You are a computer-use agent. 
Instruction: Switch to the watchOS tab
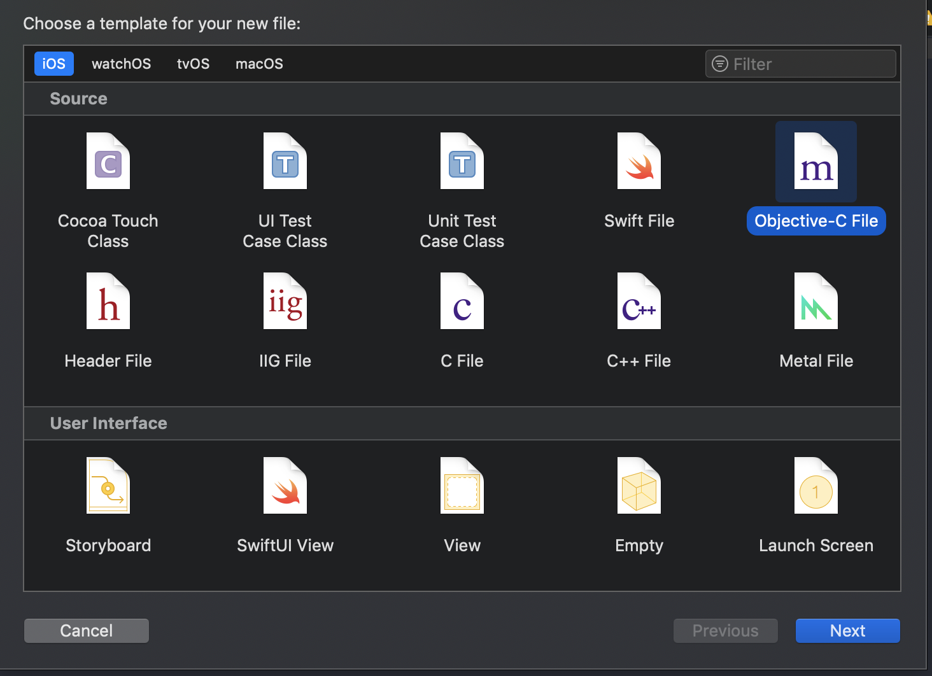coord(121,64)
